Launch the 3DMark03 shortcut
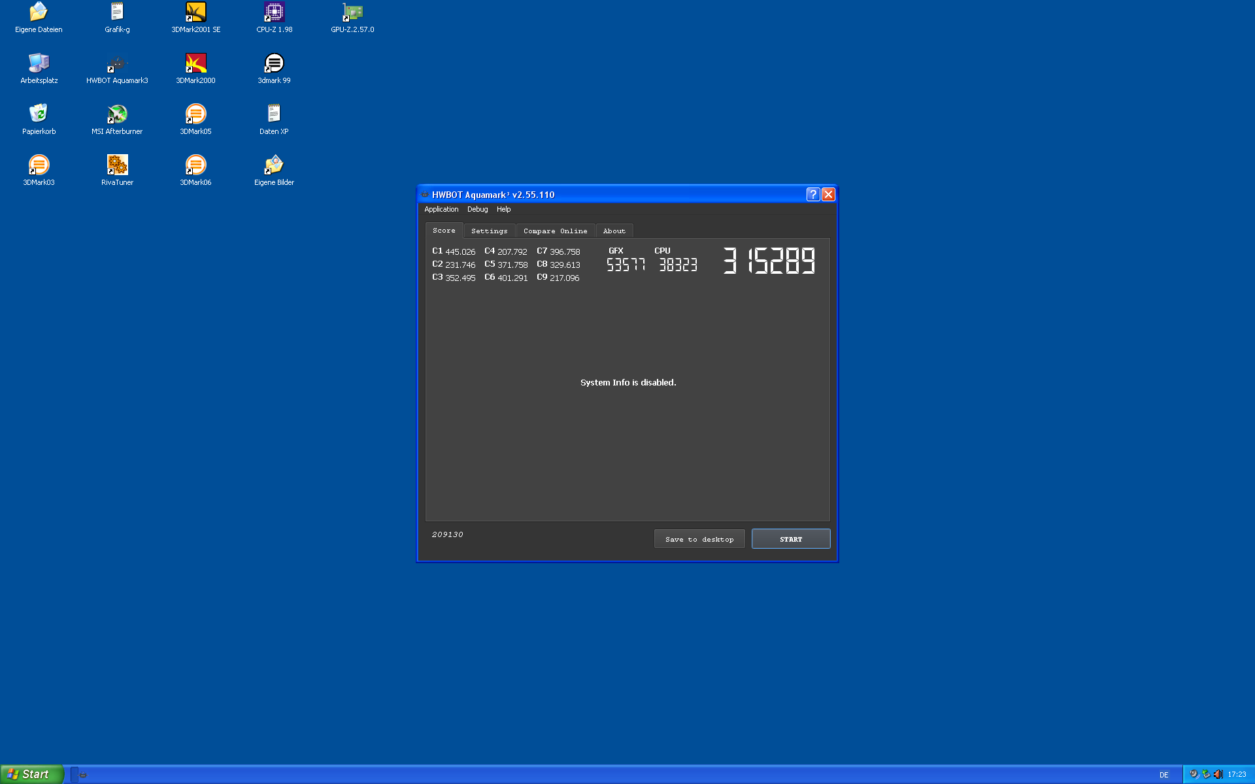 click(39, 171)
